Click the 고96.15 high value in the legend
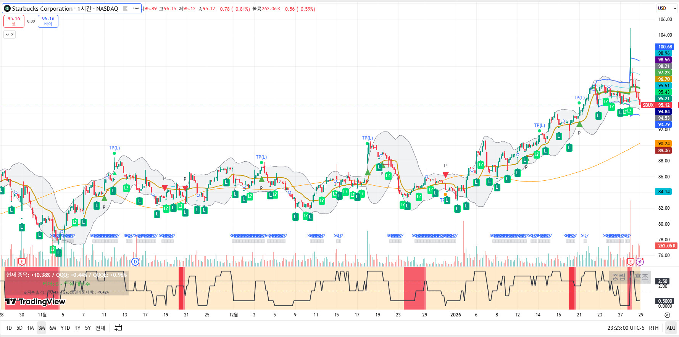679x337 pixels. [x=168, y=9]
